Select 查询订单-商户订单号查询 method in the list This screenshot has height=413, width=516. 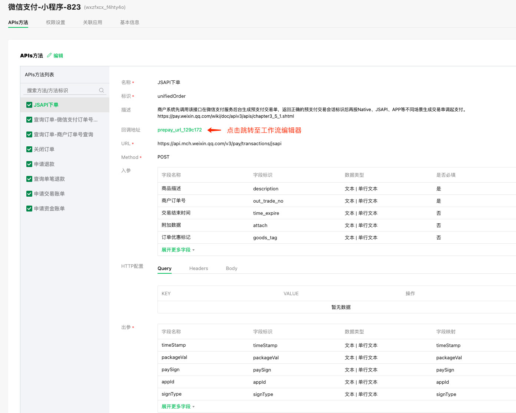coord(63,134)
